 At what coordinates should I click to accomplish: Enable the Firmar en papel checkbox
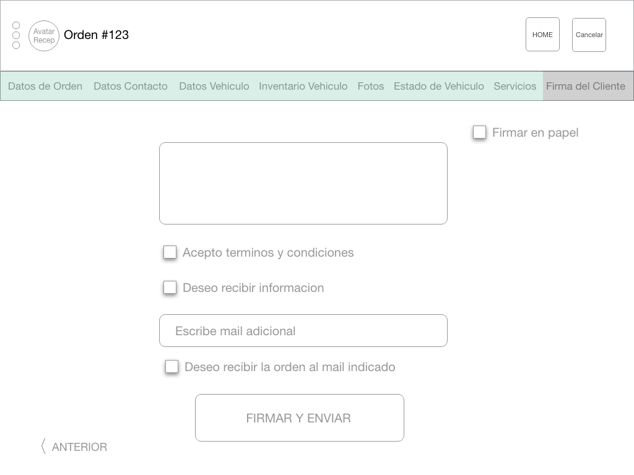pyautogui.click(x=479, y=132)
